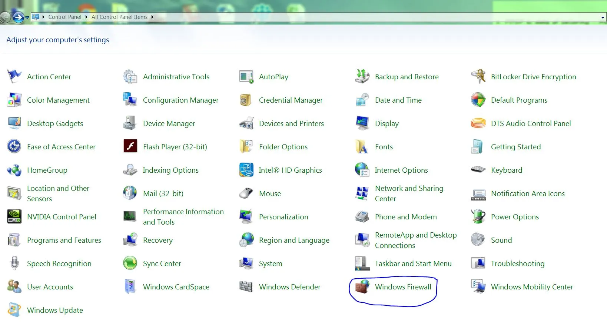The image size is (607, 325).
Task: Expand the address bar history dropdown
Action: pos(603,17)
